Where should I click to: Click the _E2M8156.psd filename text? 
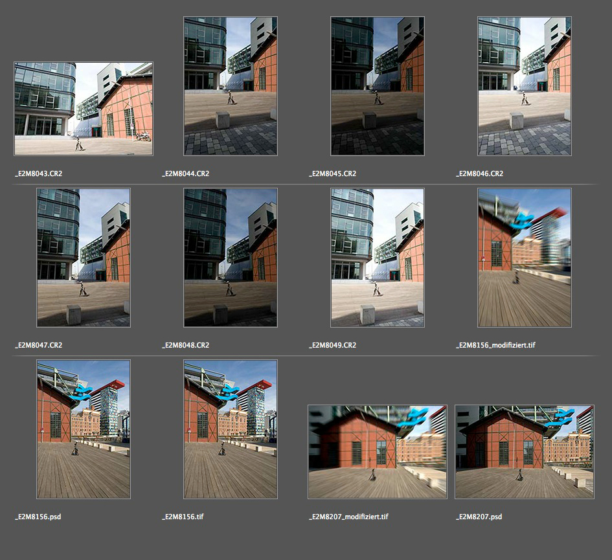coord(38,517)
